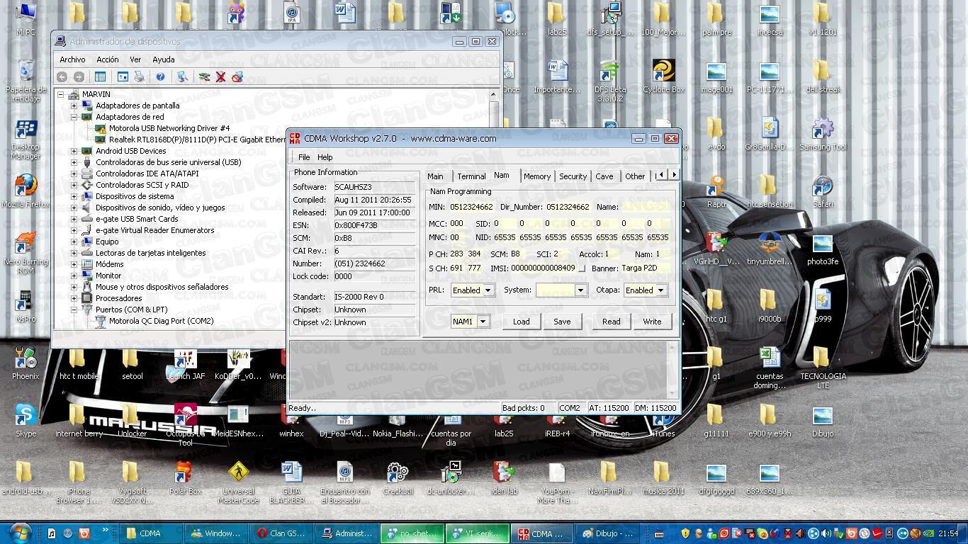
Task: Expand Adaptadores de pantalla node
Action: pyautogui.click(x=74, y=106)
